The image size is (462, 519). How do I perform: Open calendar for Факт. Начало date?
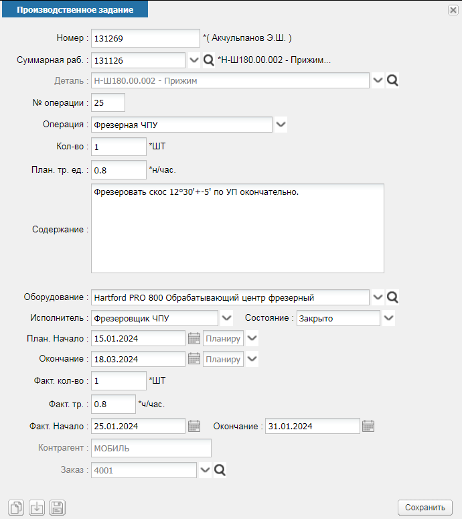[x=194, y=426]
